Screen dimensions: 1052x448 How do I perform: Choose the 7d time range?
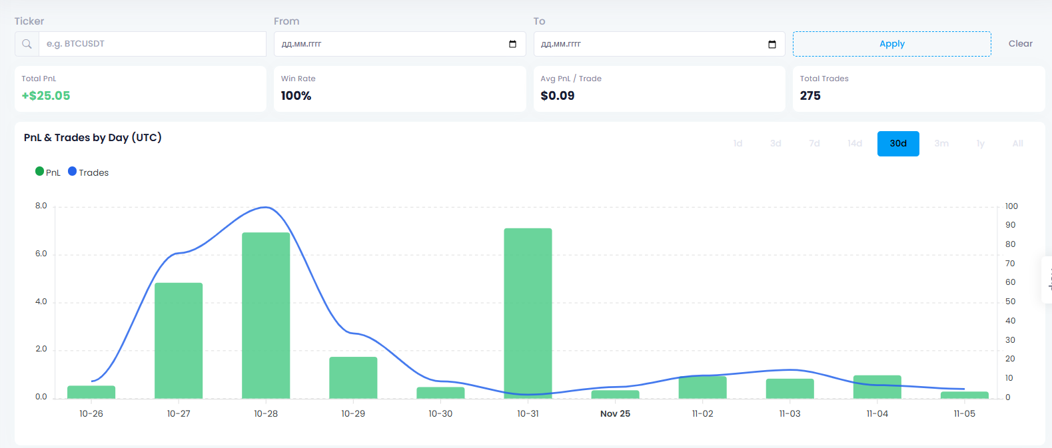coord(814,144)
